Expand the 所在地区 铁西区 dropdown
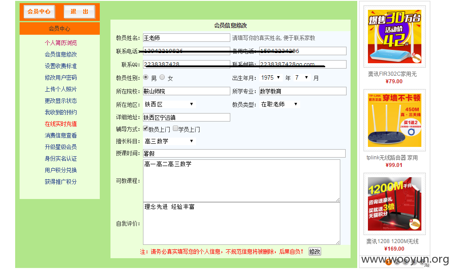 [169, 104]
